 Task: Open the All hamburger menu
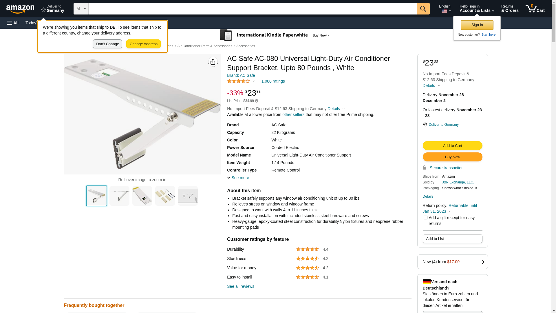click(13, 23)
